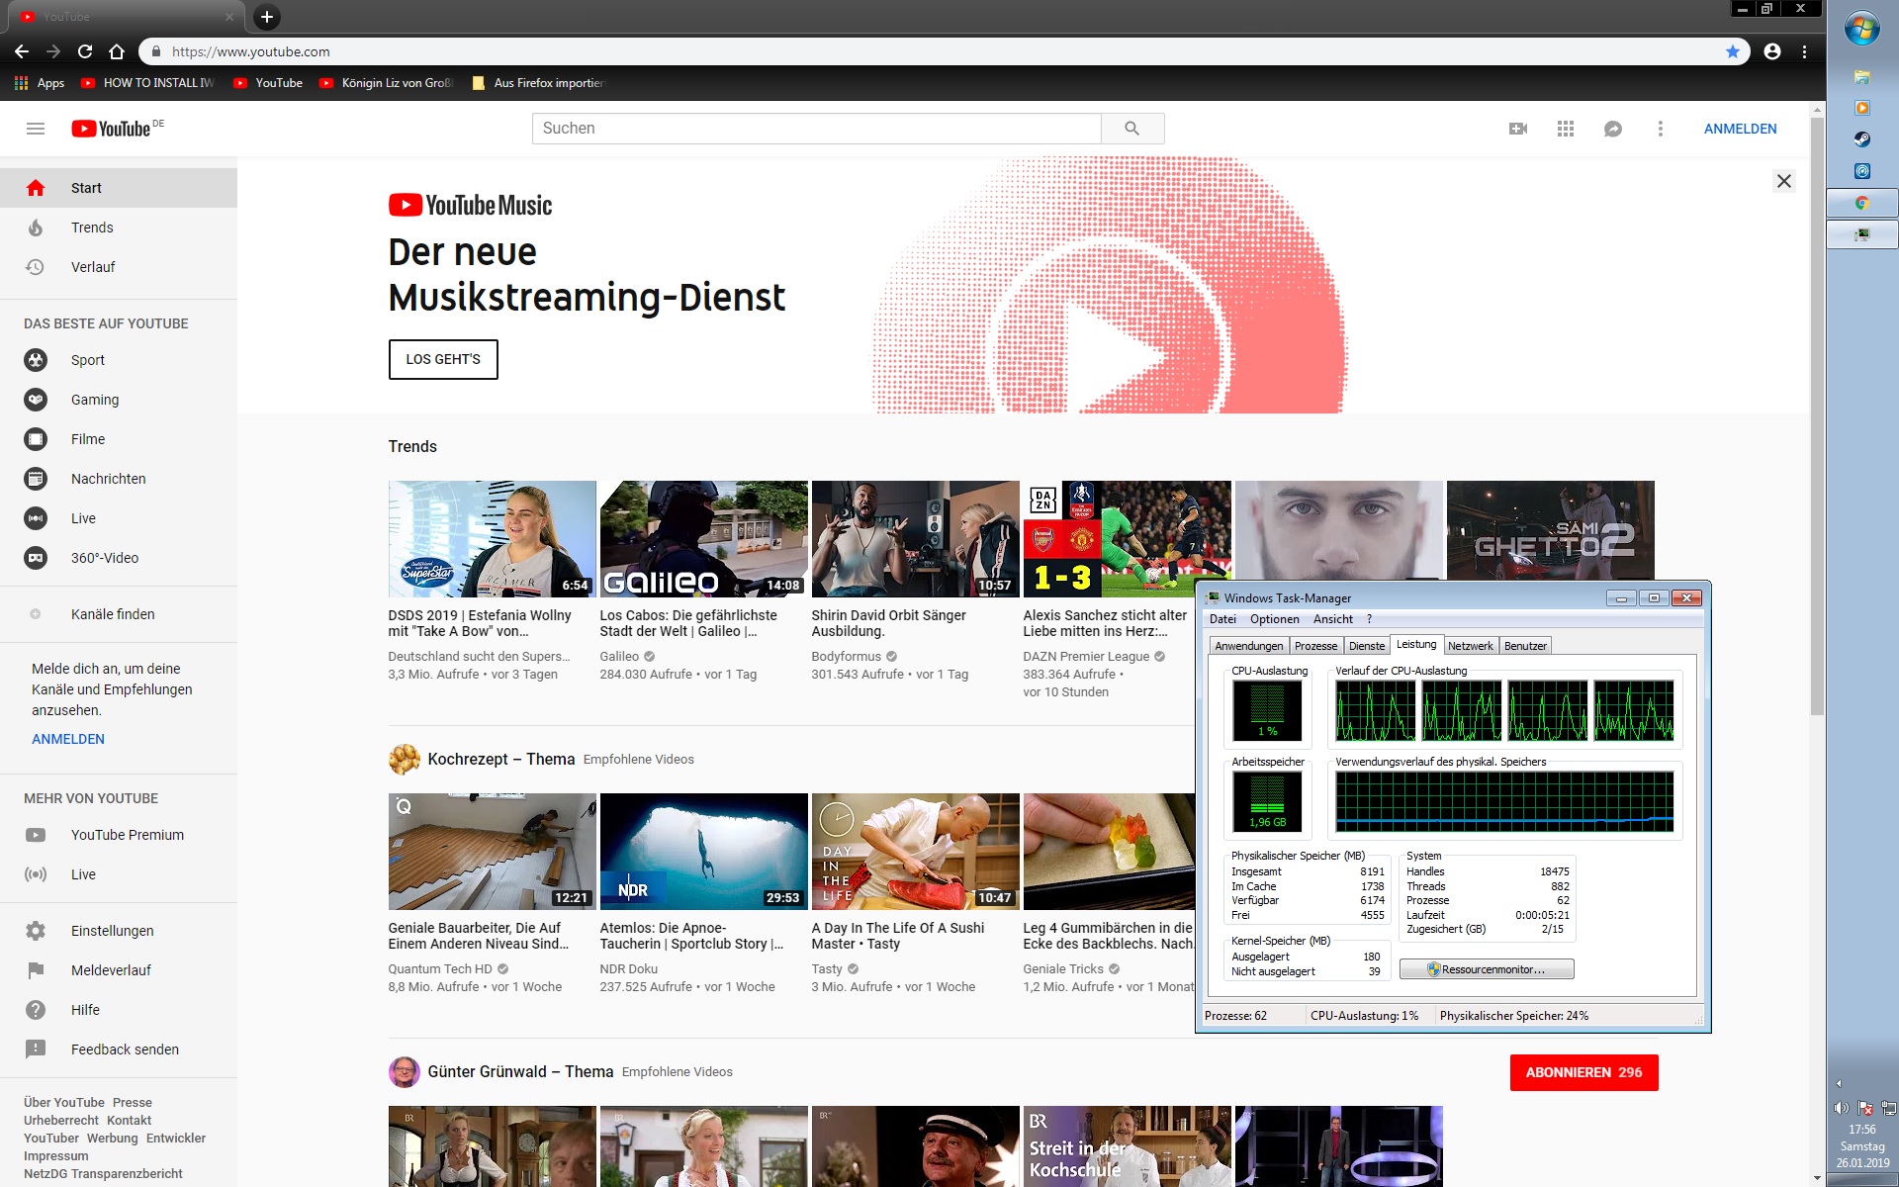Viewport: 1899px width, 1187px height.
Task: Click the ANMELDEN link at top right
Action: (x=1740, y=129)
